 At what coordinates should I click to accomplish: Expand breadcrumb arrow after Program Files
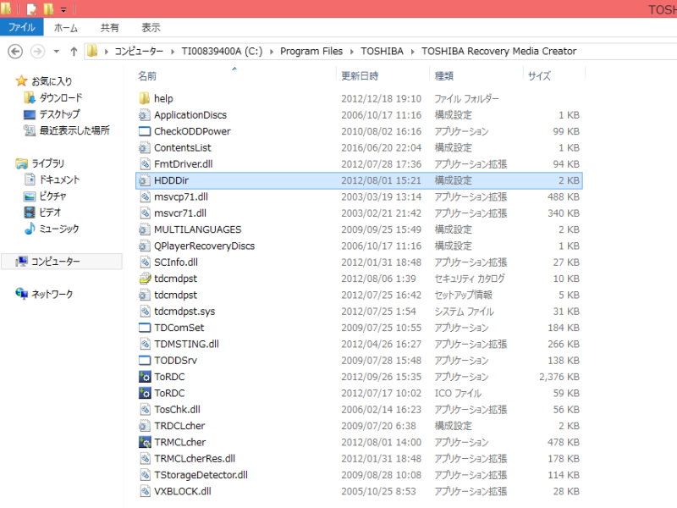352,52
